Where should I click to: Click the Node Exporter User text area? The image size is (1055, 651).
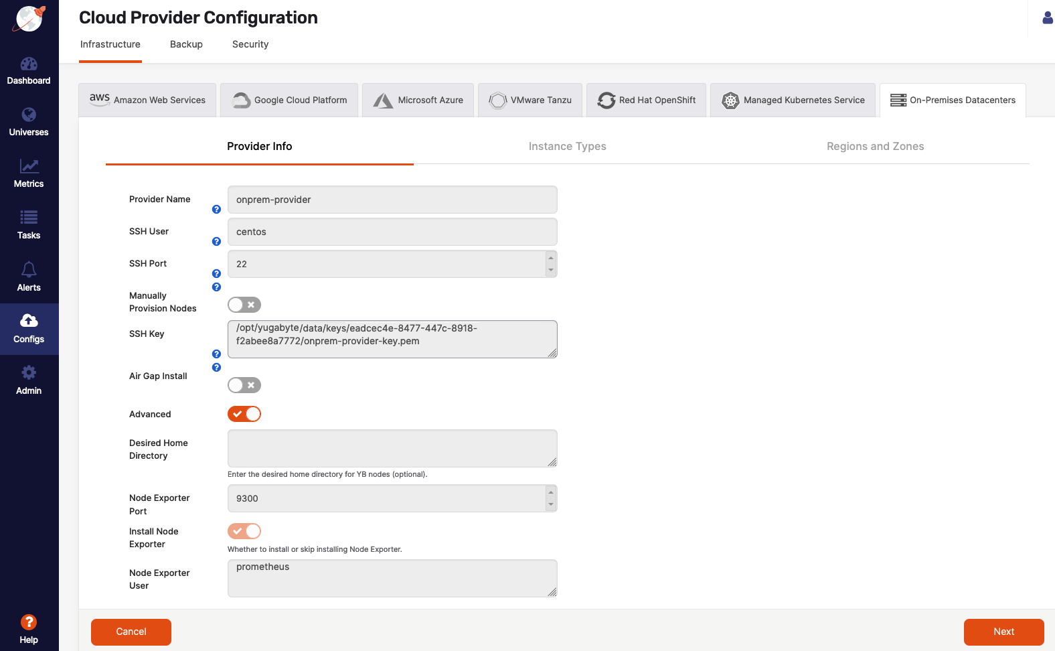pos(392,578)
